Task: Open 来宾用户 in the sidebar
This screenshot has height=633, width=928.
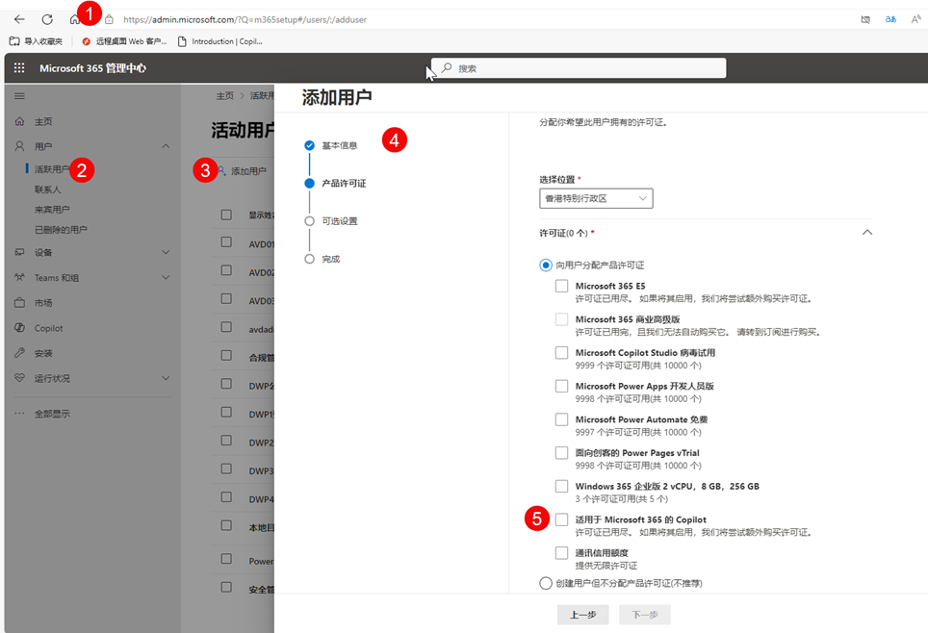Action: tap(52, 210)
